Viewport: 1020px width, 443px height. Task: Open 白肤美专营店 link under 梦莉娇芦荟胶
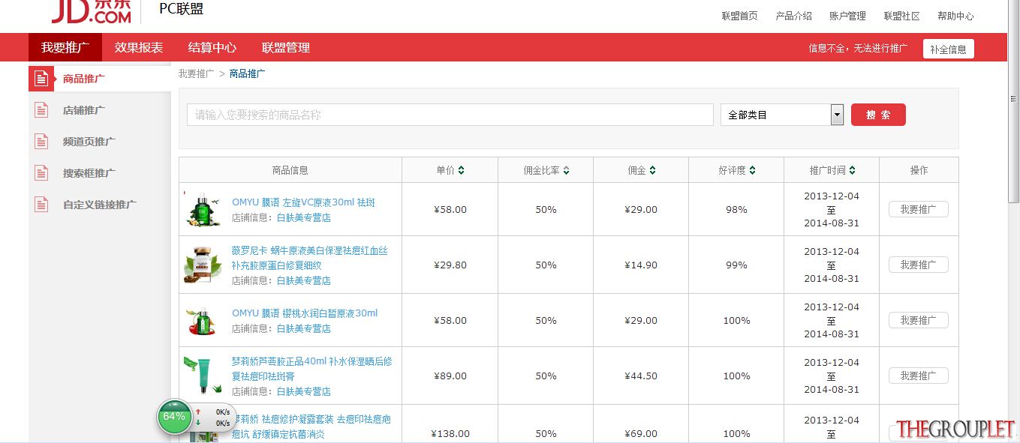point(304,391)
